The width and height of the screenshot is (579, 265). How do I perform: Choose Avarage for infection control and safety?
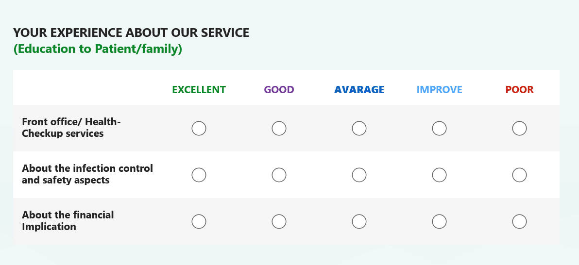[x=359, y=175]
